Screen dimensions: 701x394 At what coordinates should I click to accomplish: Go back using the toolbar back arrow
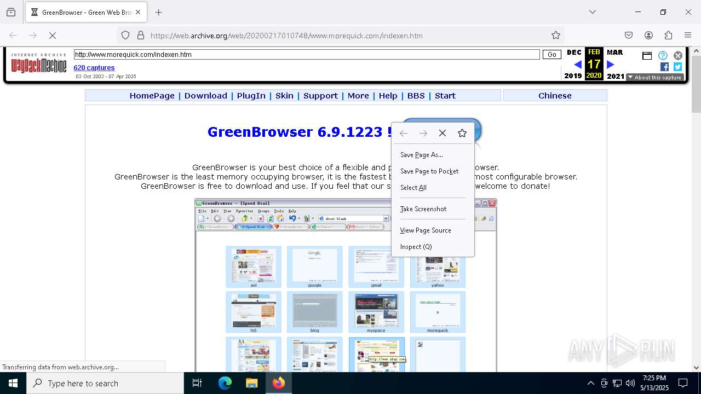[13, 35]
